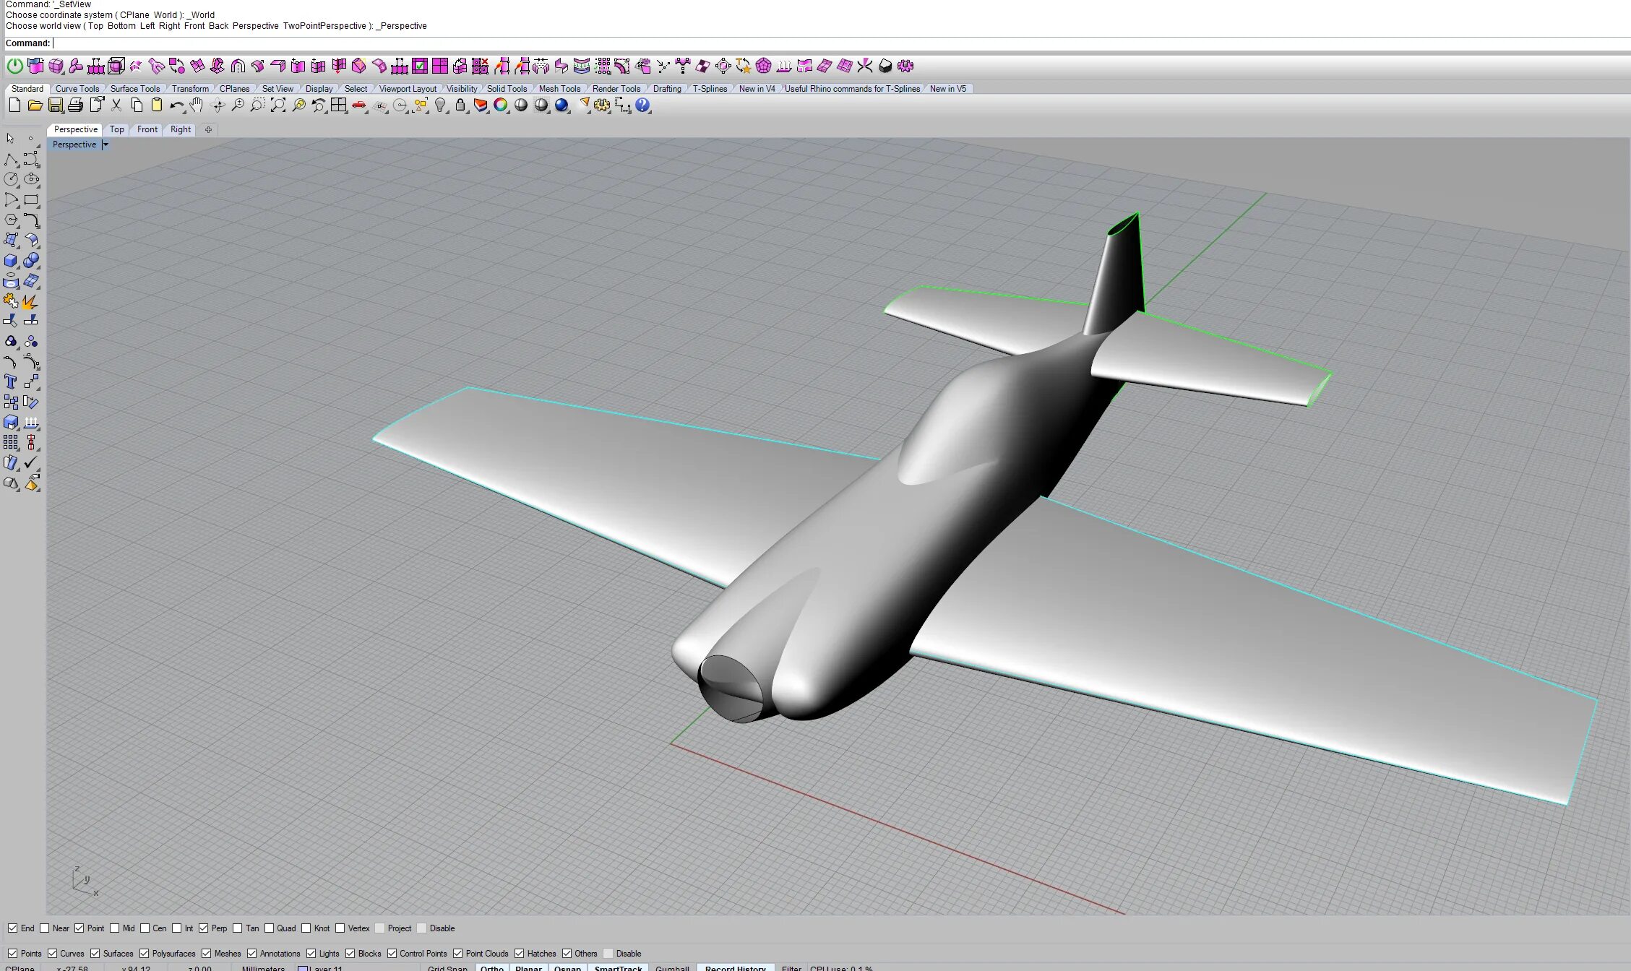Click the Save diskette icon
This screenshot has height=971, width=1631.
point(55,105)
